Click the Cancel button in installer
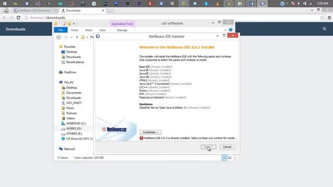This screenshot has height=187, width=333. [227, 146]
